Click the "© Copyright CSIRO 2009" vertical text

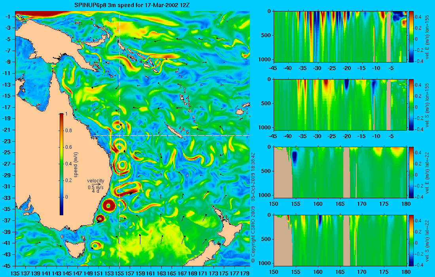click(253, 234)
